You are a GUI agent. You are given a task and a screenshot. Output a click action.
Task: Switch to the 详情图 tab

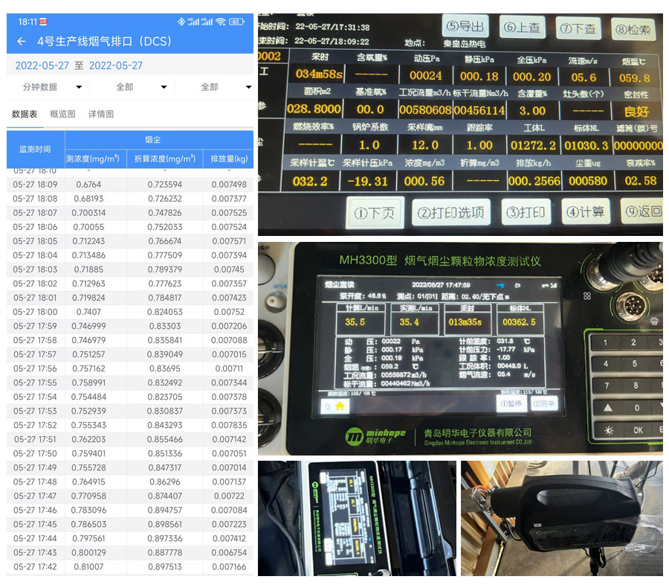pyautogui.click(x=101, y=114)
